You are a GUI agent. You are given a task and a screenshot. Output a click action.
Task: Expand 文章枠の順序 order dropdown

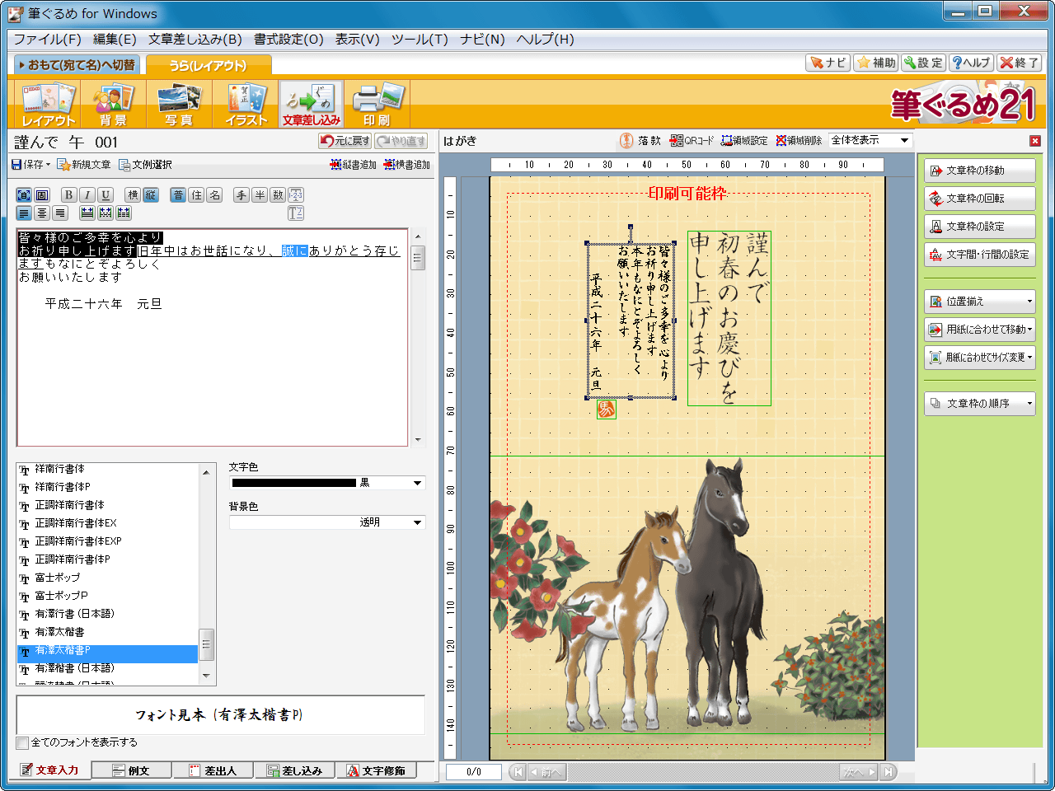(979, 404)
